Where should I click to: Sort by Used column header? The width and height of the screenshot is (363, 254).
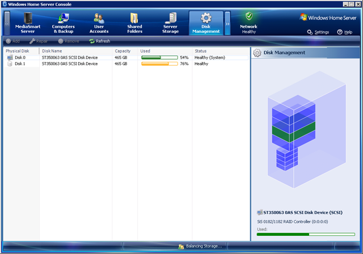point(165,51)
